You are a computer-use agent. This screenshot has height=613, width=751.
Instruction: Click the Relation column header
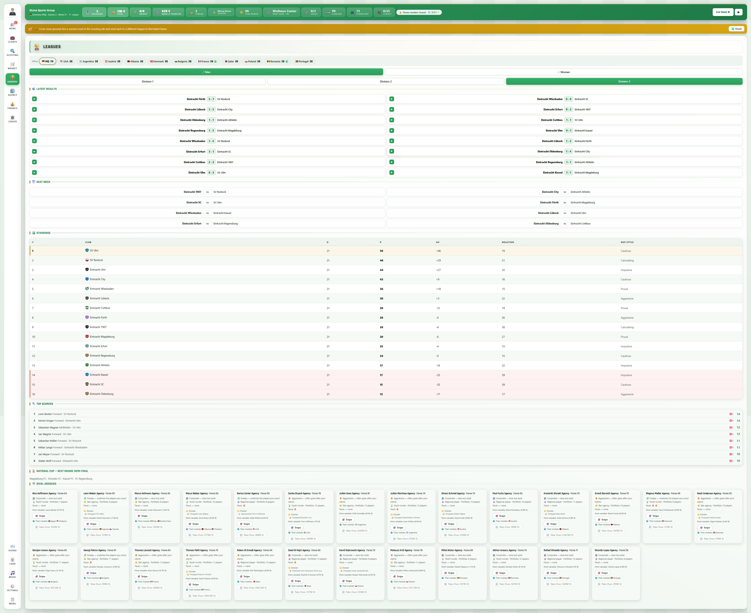click(508, 242)
